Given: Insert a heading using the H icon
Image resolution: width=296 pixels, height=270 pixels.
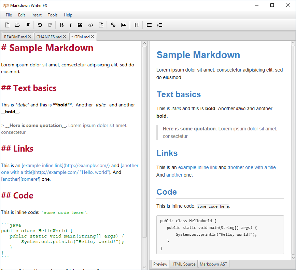Looking at the screenshot, I should pyautogui.click(x=137, y=25).
